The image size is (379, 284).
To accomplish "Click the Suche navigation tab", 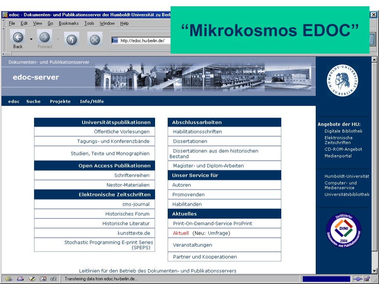I will (33, 101).
